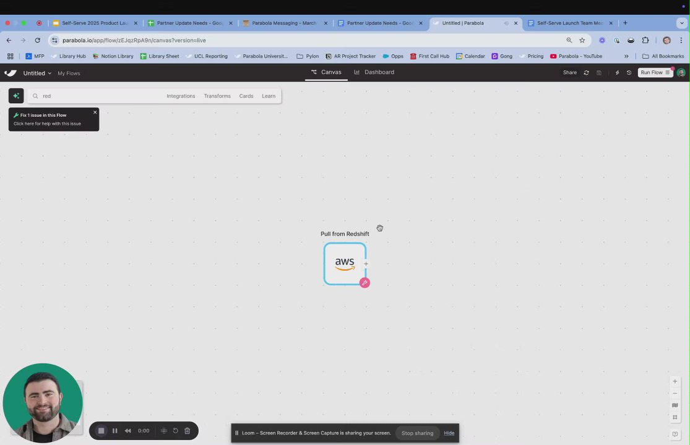Open the Library Hub bookmark
The width and height of the screenshot is (690, 445).
click(x=68, y=56)
